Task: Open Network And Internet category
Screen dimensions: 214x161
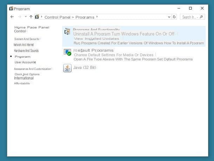Action: [24, 45]
